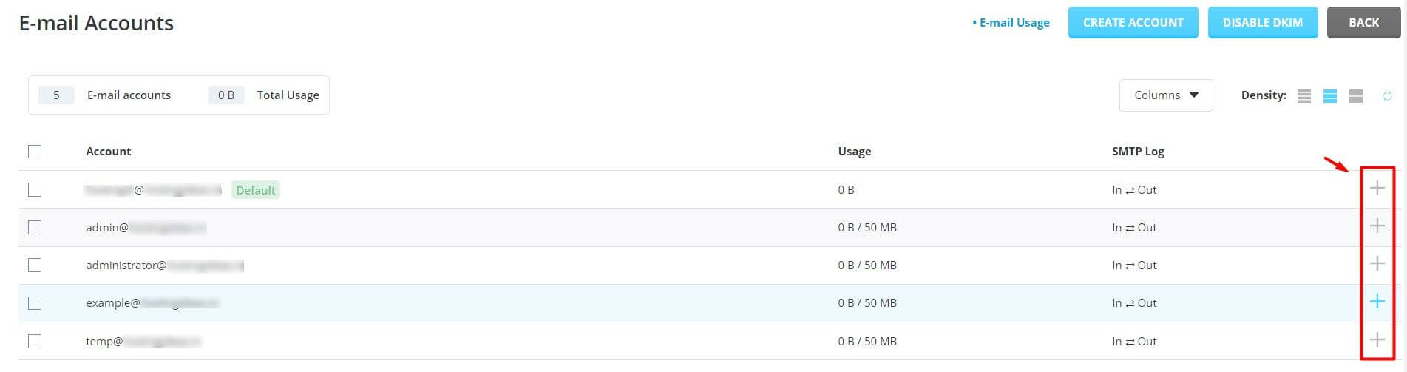Click the Total Usage label
1407x372 pixels.
point(288,95)
